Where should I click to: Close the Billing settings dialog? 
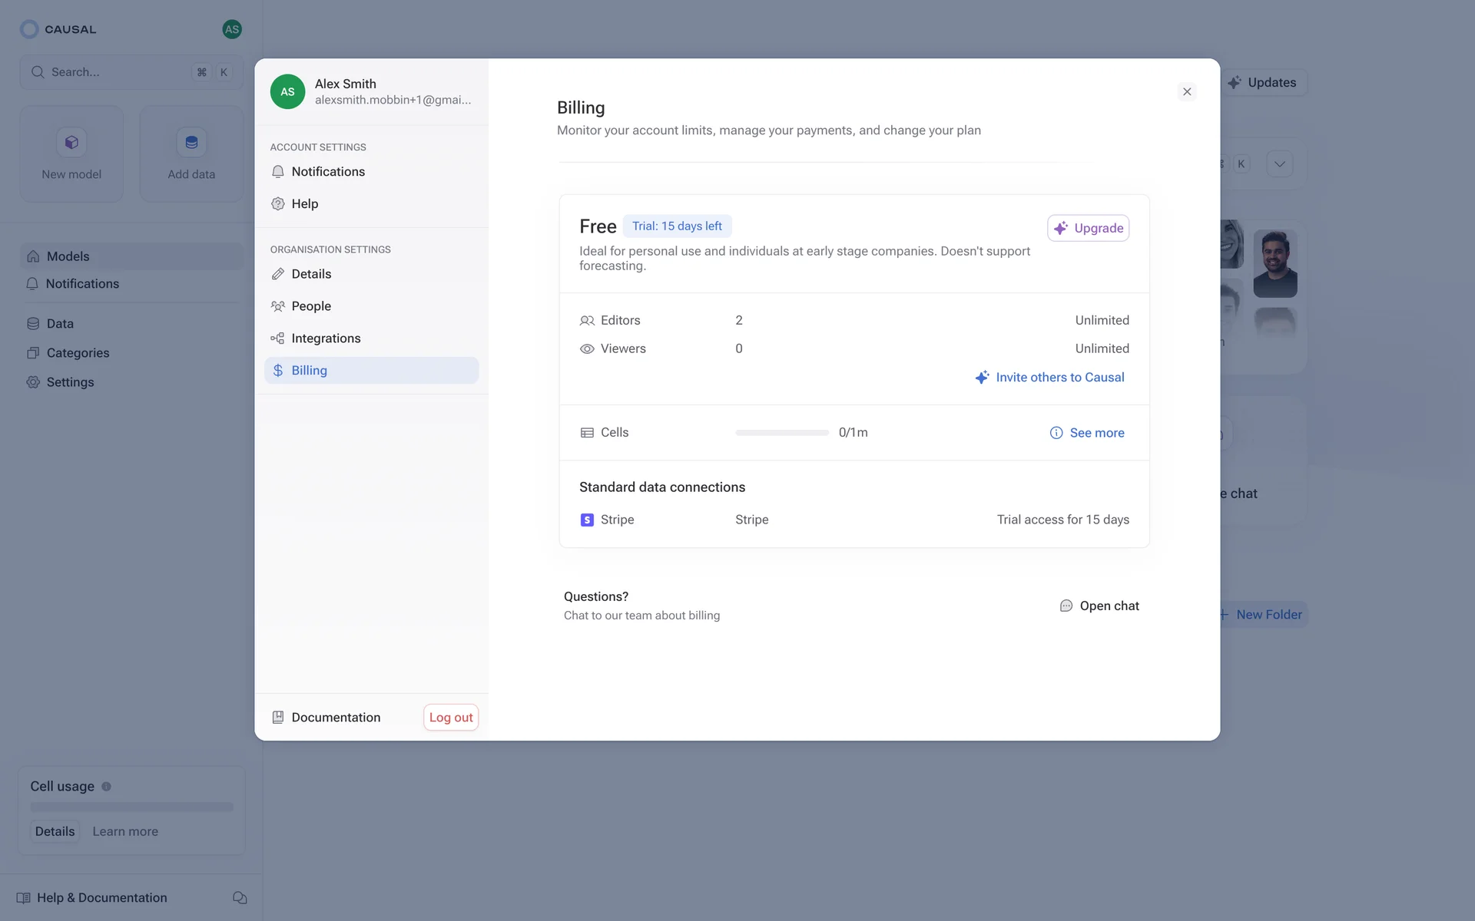[1187, 92]
